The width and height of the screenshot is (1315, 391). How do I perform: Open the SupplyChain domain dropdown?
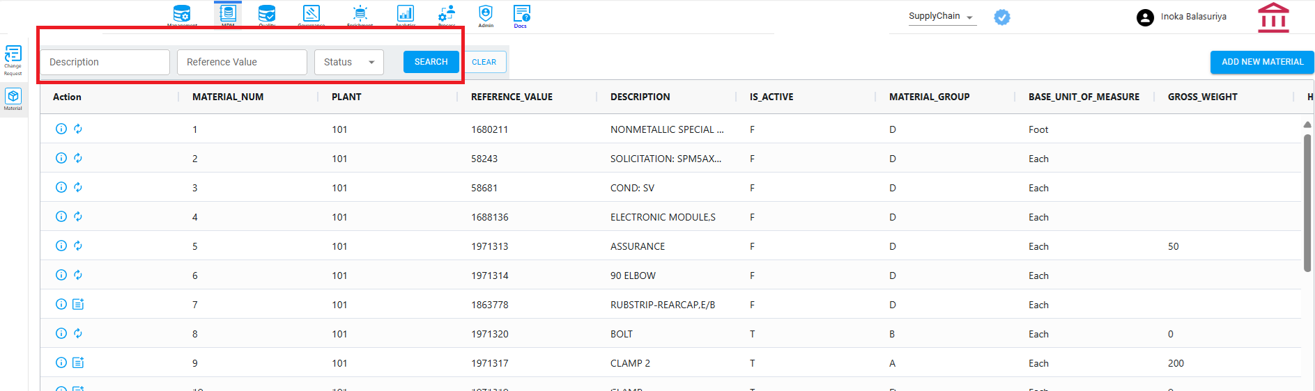click(x=942, y=17)
